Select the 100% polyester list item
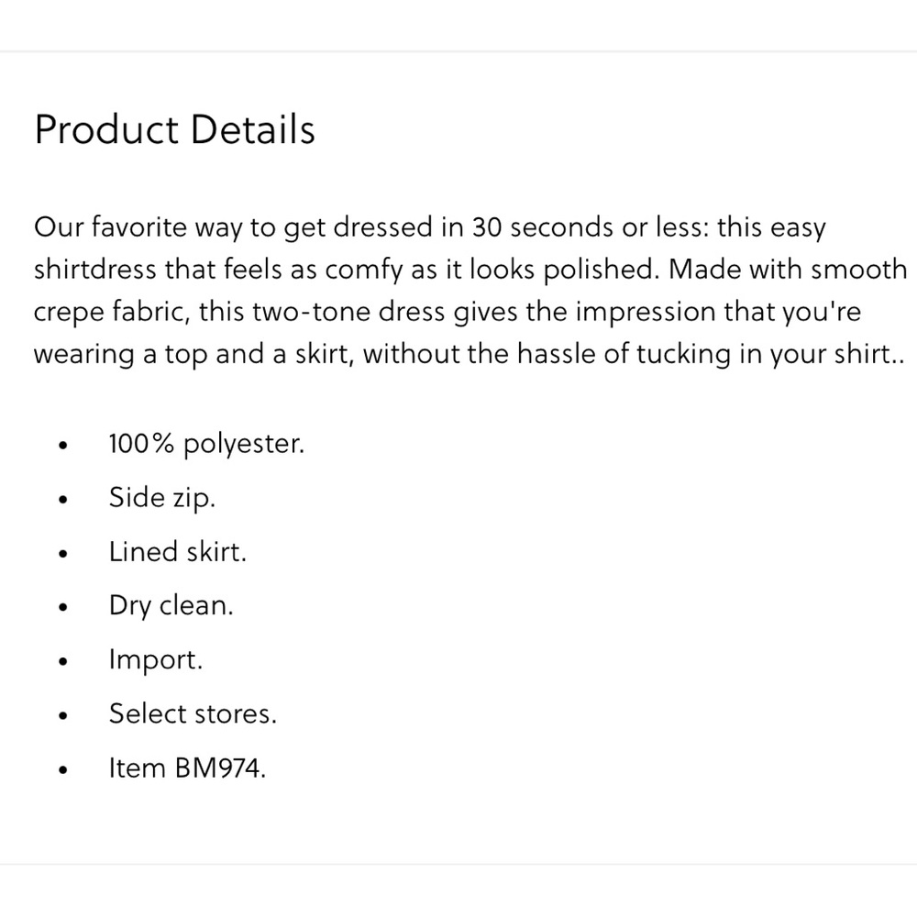 coord(205,444)
